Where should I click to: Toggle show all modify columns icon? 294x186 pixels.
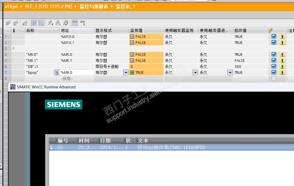(x=34, y=23)
